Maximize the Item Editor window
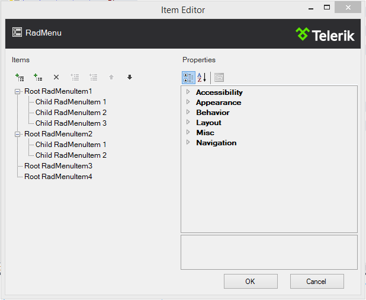 (327, 8)
